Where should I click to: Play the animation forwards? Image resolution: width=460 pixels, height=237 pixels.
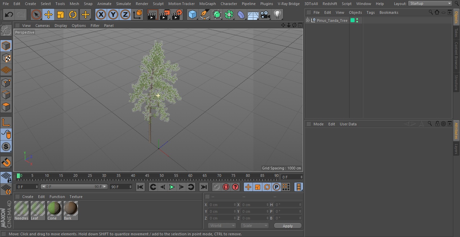[x=172, y=187]
